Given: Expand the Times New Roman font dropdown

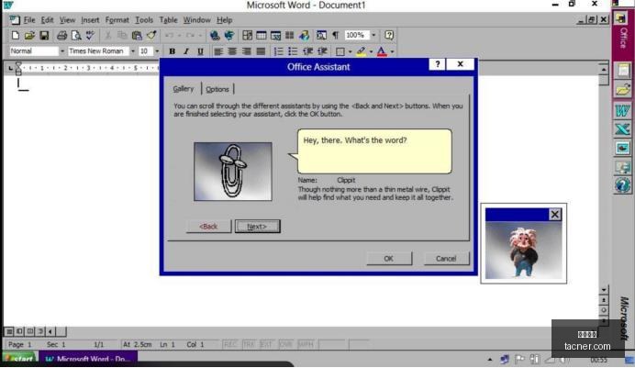Looking at the screenshot, I should tap(132, 51).
